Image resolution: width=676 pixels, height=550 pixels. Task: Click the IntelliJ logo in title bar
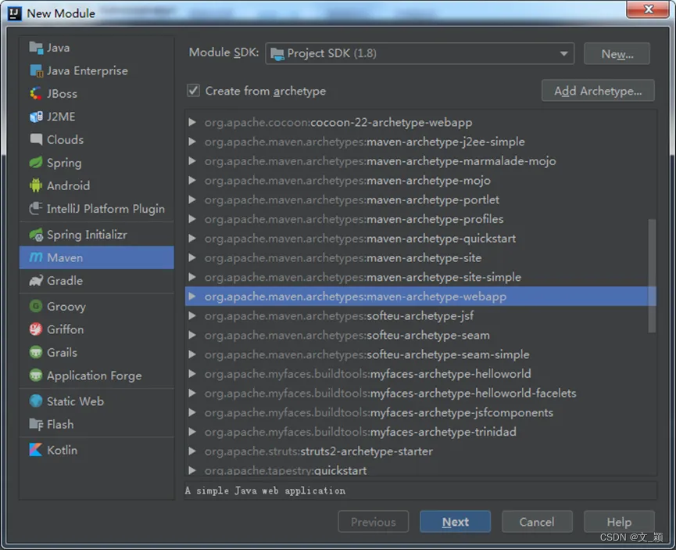pyautogui.click(x=15, y=13)
